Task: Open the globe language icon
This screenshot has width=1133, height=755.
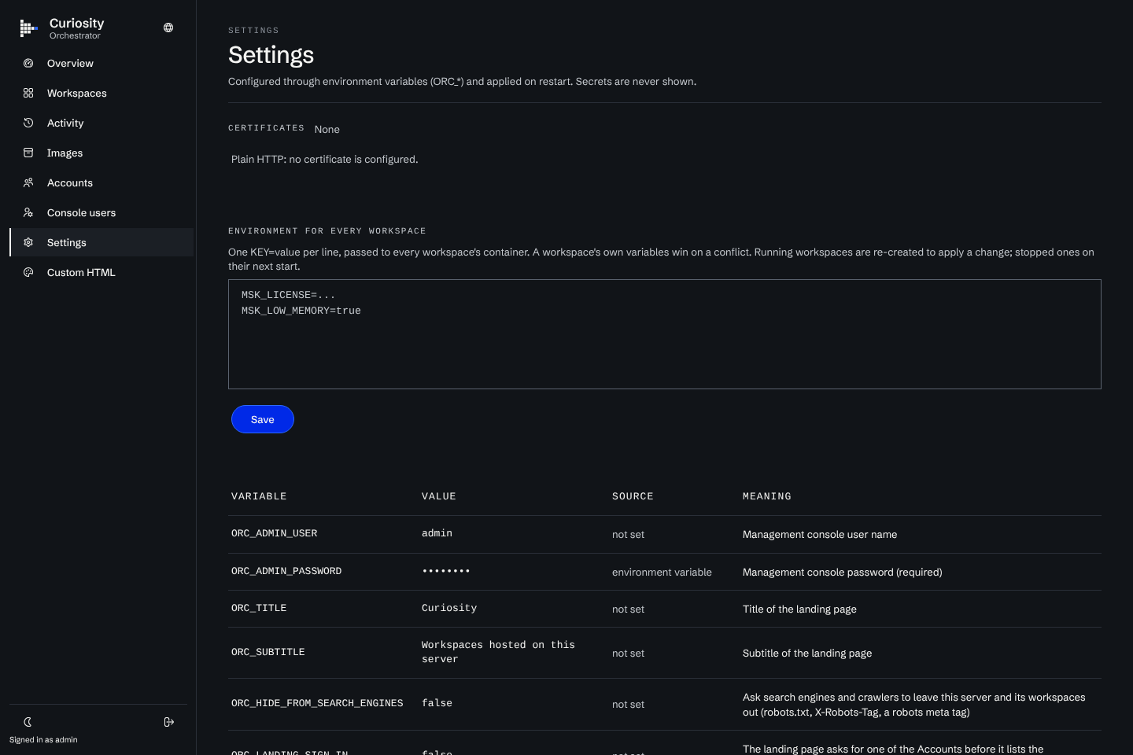Action: [x=168, y=28]
